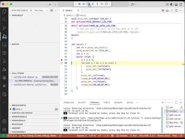Open the Copilot chat icon in title bar

[x=132, y=4]
